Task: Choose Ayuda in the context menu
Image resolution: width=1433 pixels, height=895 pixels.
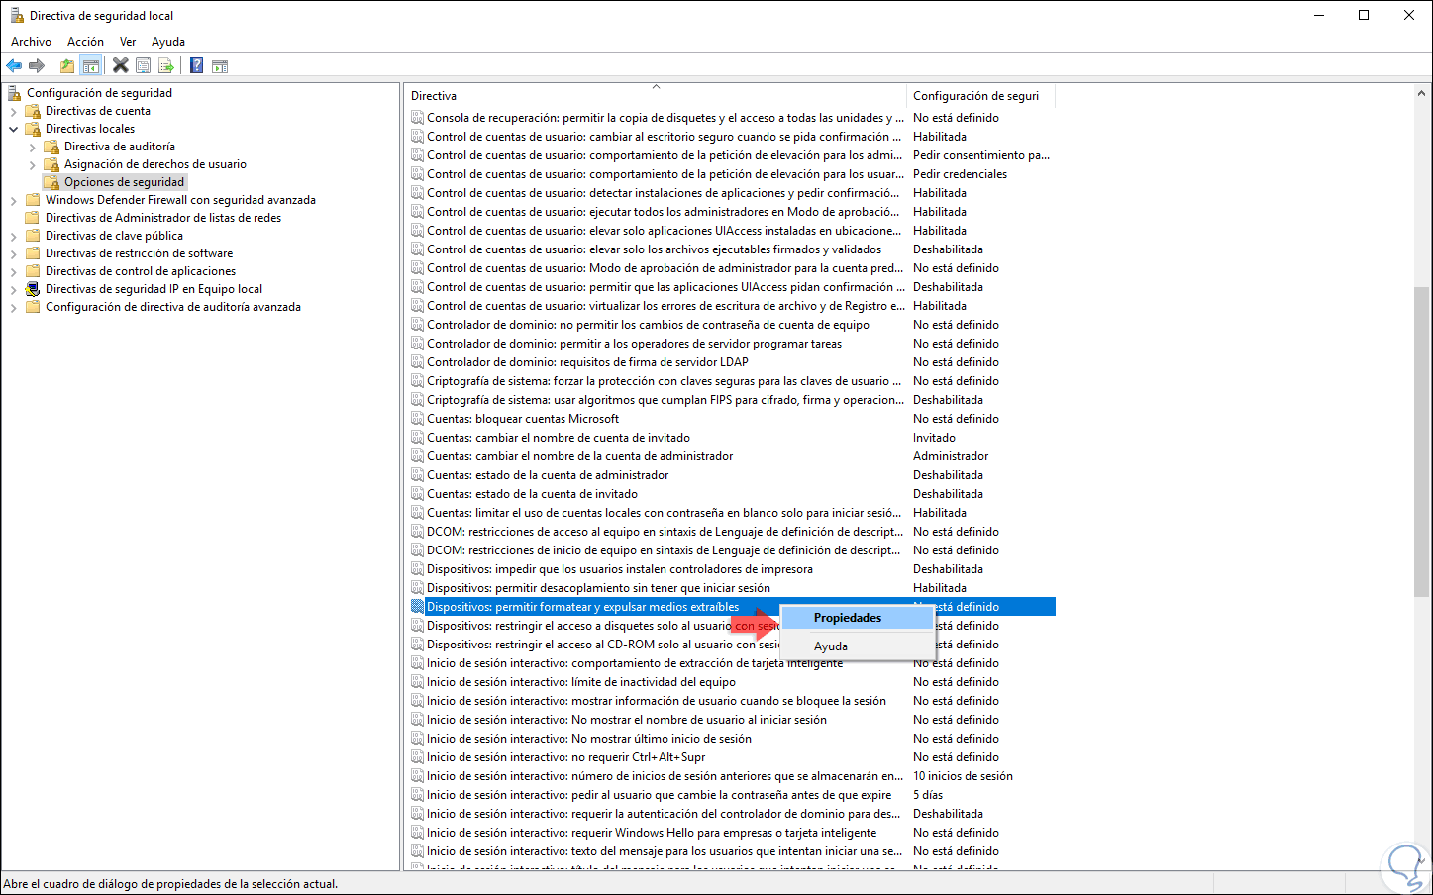Action: (x=858, y=646)
